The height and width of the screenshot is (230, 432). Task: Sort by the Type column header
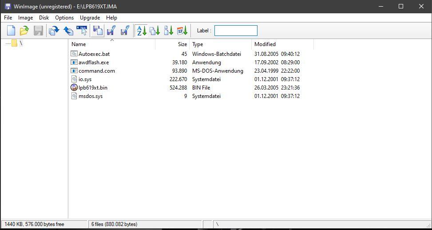pos(220,44)
